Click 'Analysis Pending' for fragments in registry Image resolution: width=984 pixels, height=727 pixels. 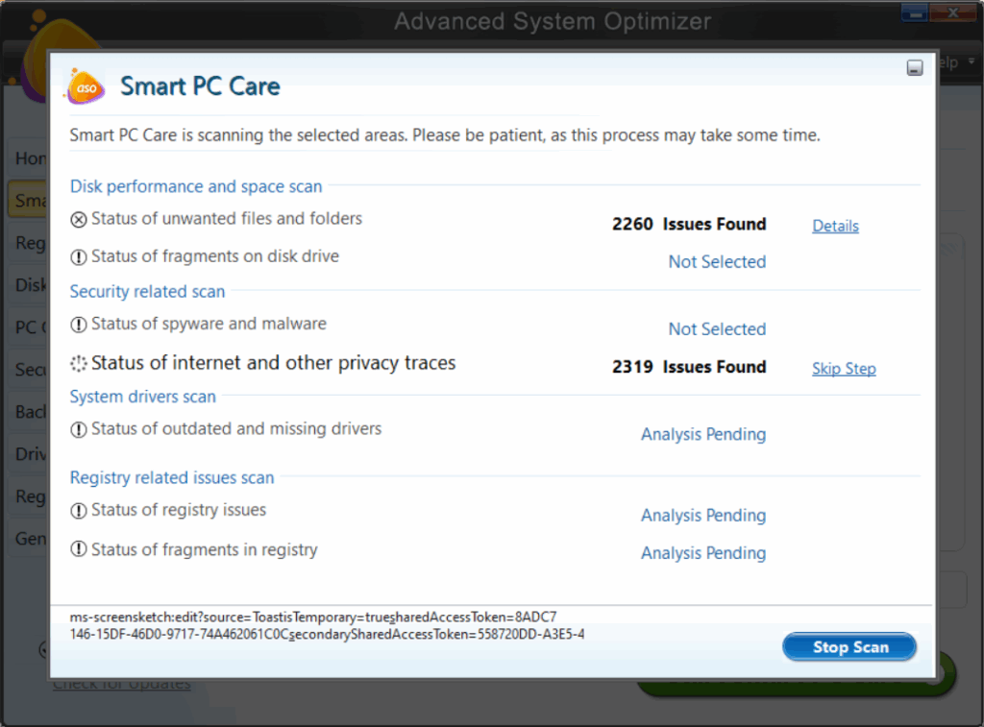coord(703,552)
